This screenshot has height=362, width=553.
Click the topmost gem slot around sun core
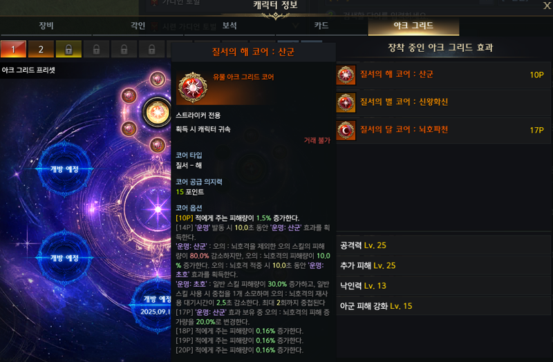(158, 79)
